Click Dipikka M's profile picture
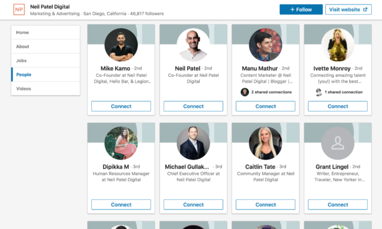The width and height of the screenshot is (382, 229). tap(121, 143)
